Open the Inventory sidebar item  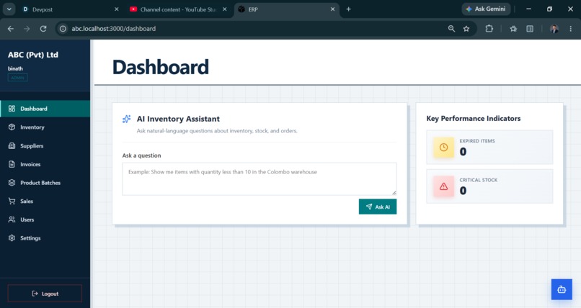[x=45, y=127]
